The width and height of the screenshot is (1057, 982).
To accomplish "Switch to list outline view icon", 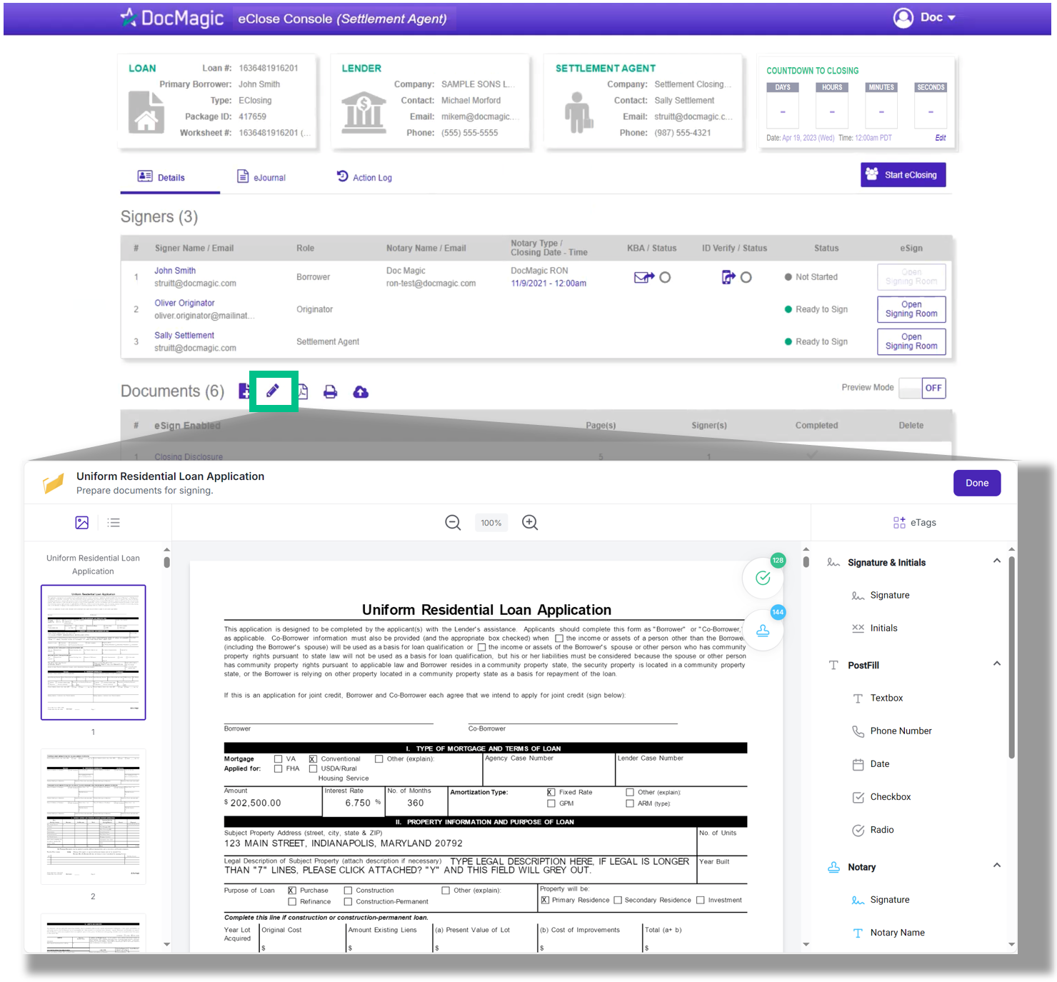I will point(114,523).
